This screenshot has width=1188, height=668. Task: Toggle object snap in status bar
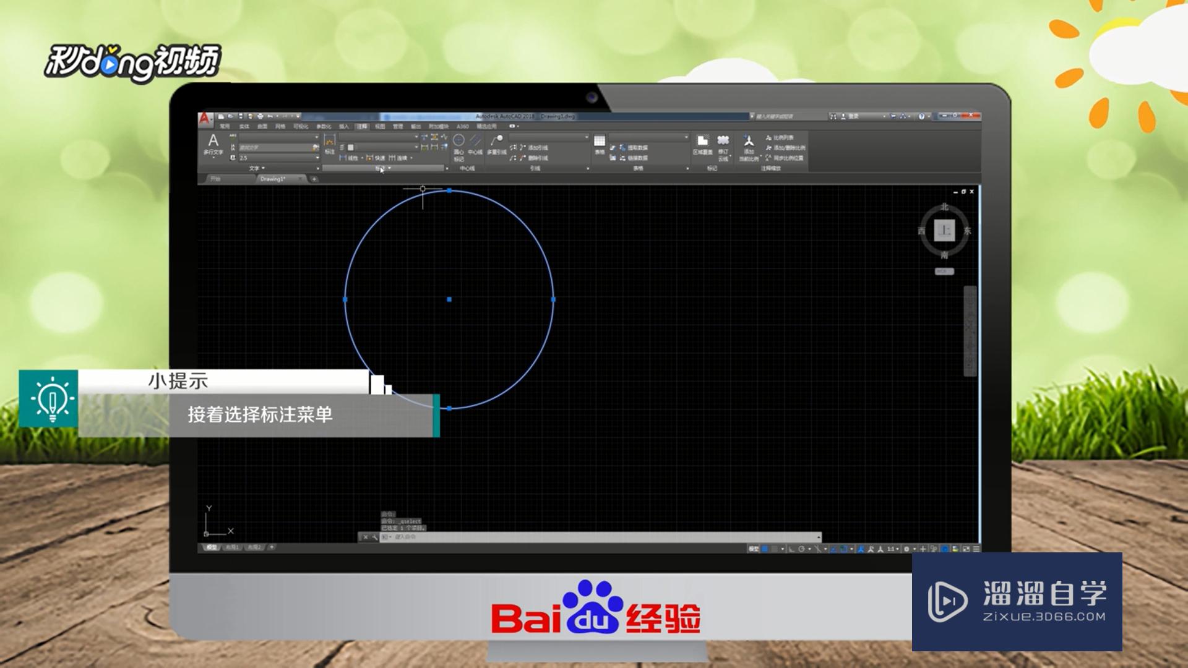pyautogui.click(x=843, y=549)
